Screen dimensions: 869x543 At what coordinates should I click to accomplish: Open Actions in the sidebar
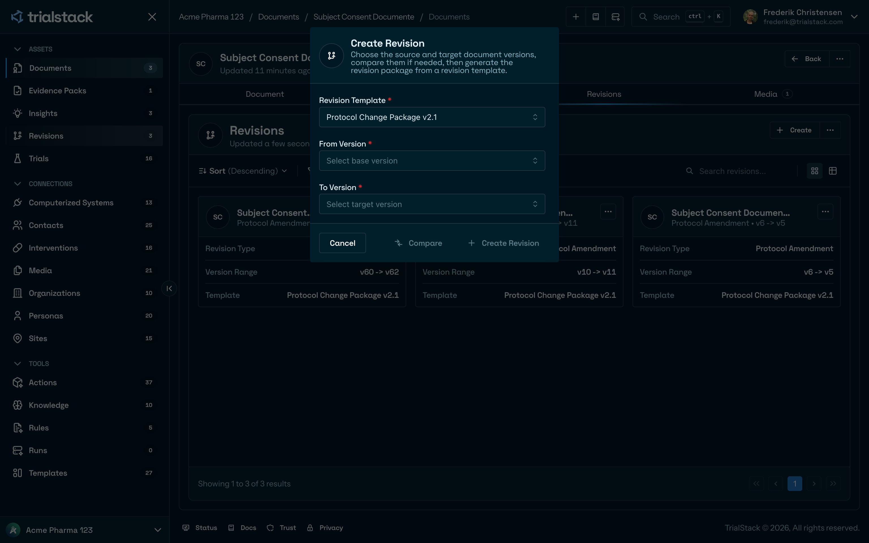point(84,382)
